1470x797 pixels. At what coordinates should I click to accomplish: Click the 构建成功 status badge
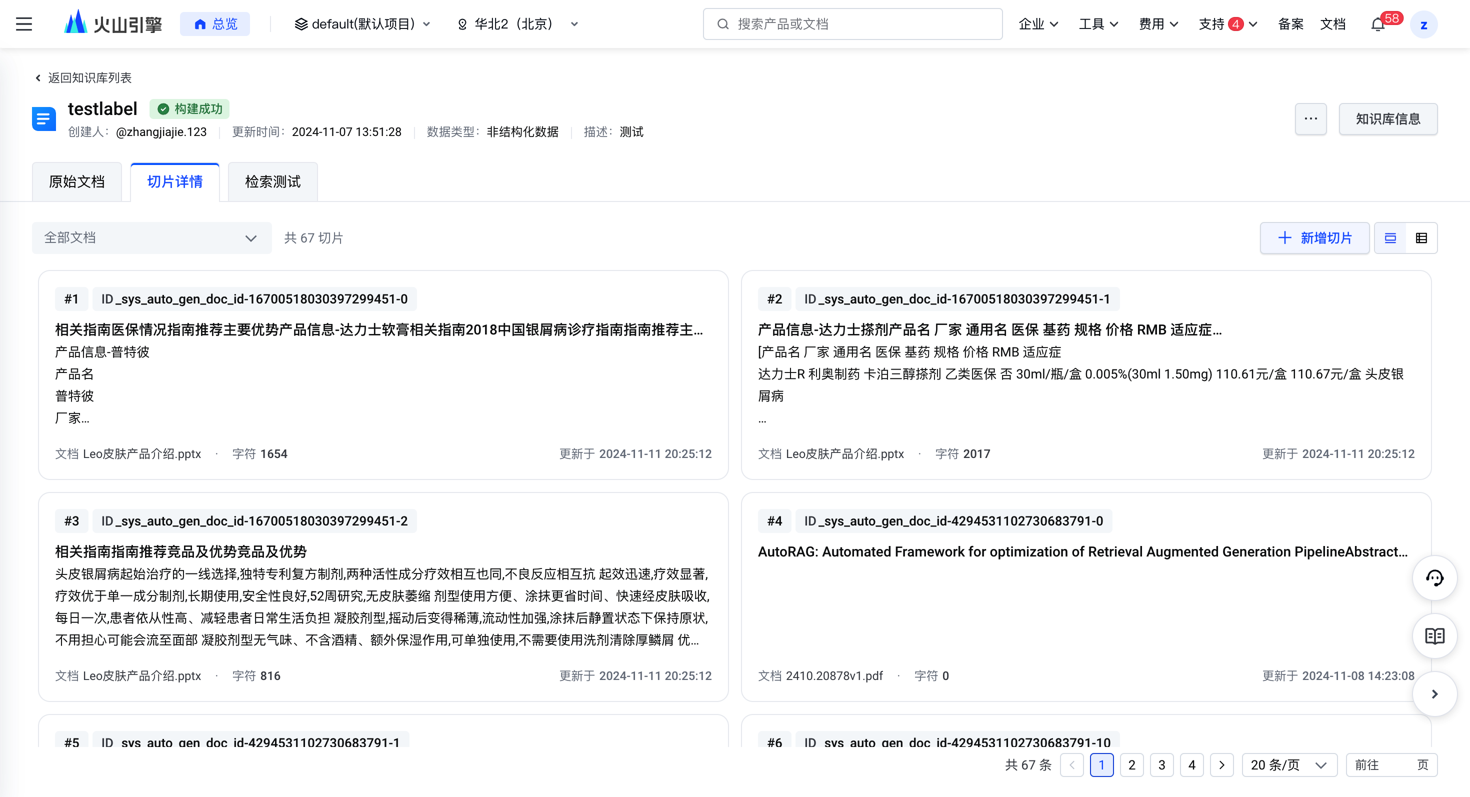[190, 108]
